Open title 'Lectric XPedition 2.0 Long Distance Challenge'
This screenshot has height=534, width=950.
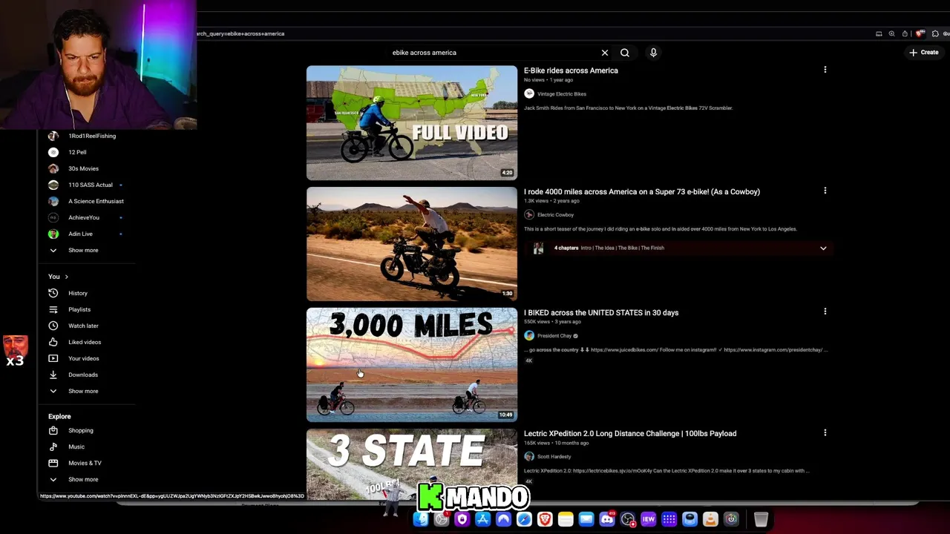click(x=630, y=433)
